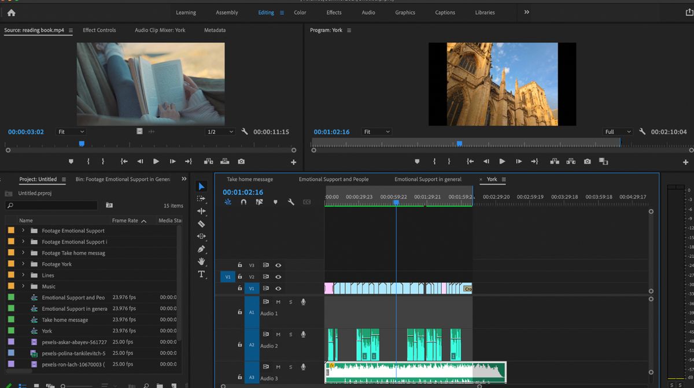Open the Emotional Support and People sequence tab
The height and width of the screenshot is (388, 694).
(333, 179)
